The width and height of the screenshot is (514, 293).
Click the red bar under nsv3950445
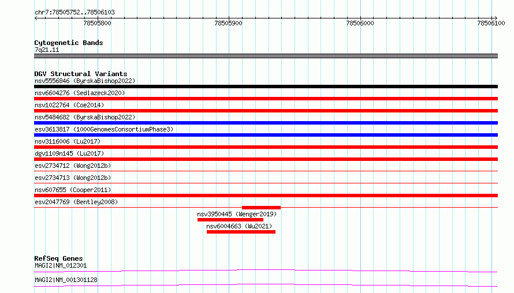tap(230, 220)
